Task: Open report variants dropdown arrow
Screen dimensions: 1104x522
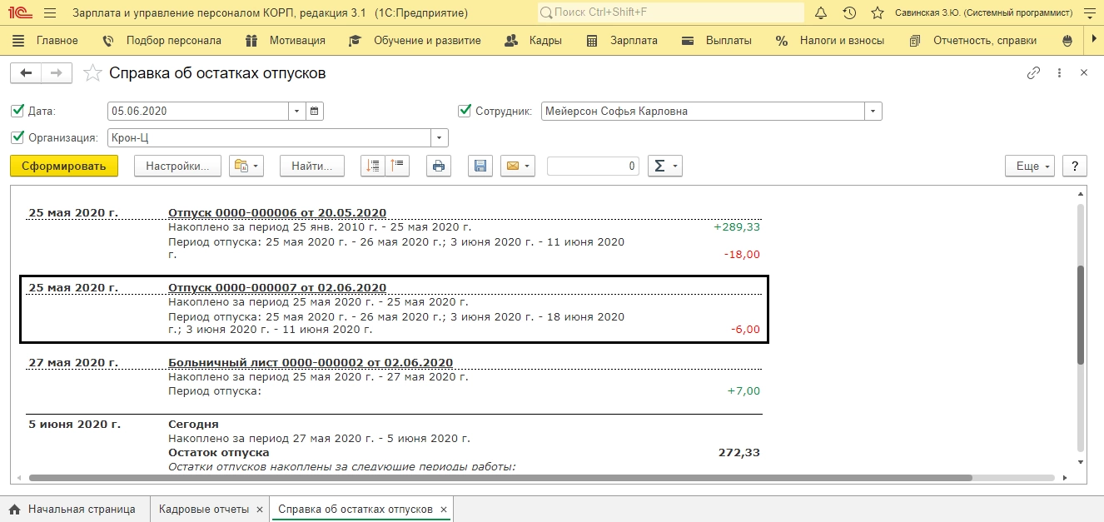Action: (256, 166)
